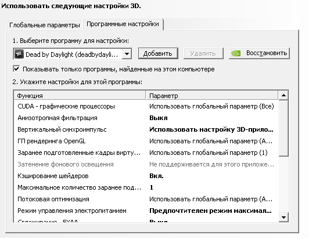
Task: Click the scroll up arrow of settings list
Action: tap(283, 96)
